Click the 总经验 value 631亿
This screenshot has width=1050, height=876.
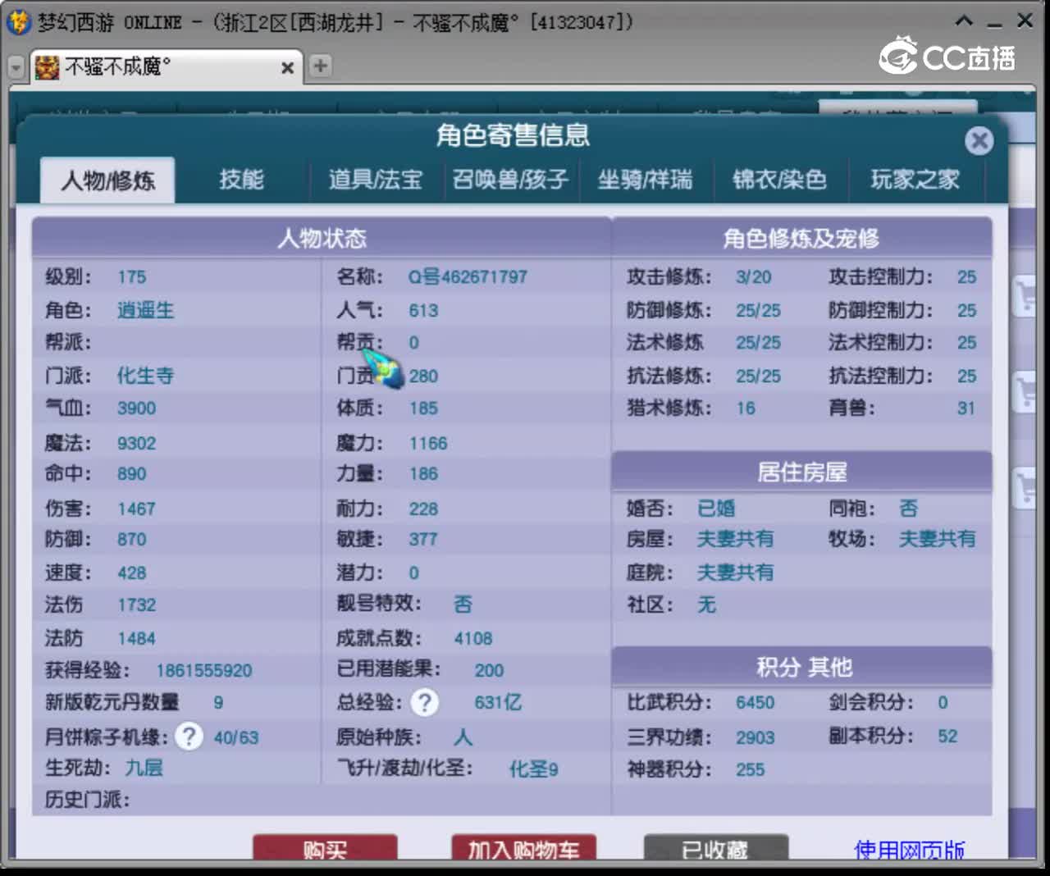pyautogui.click(x=498, y=702)
